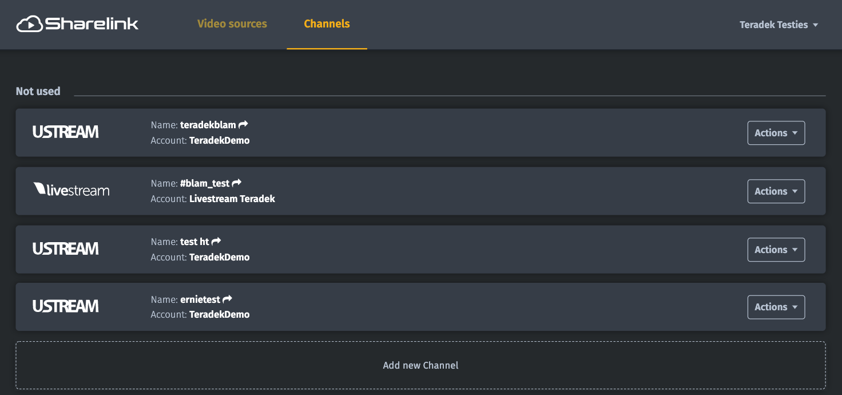The height and width of the screenshot is (395, 842).
Task: Select the Channels tab
Action: pos(327,24)
